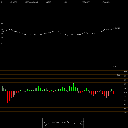The height and width of the screenshot is (128, 128).
Task: Click the -40 label on MR axis
Action: (x=125, y=101)
